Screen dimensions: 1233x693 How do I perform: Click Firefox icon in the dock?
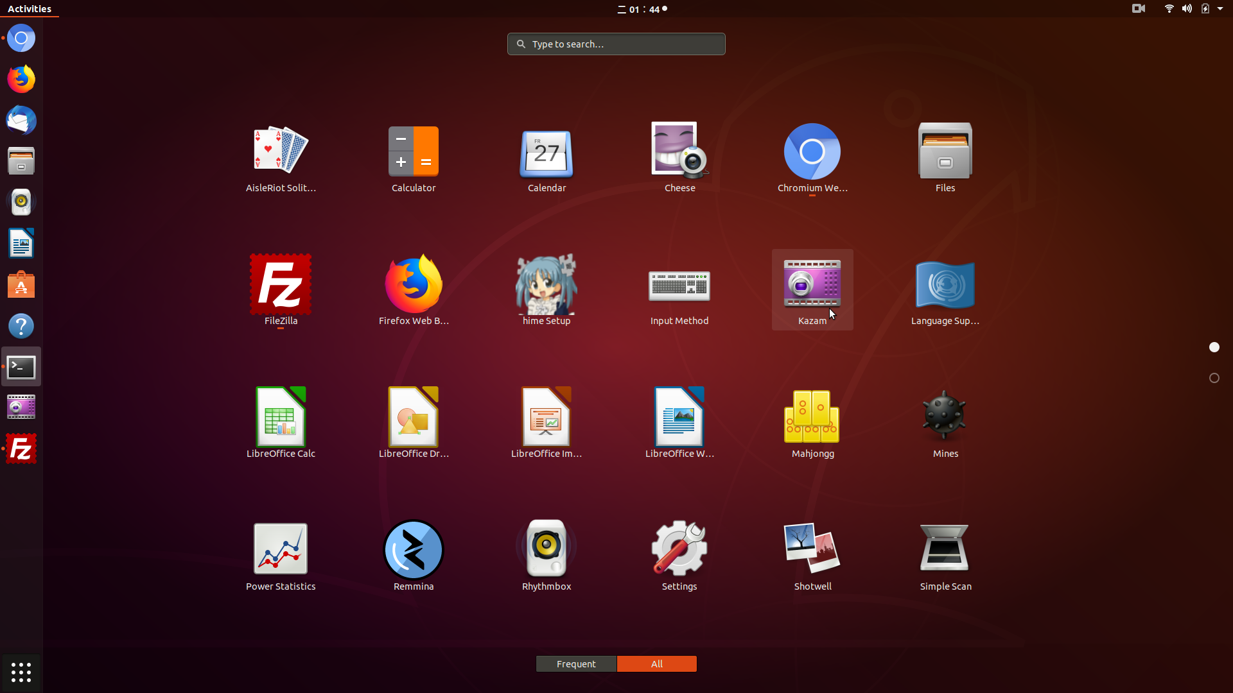(x=21, y=80)
